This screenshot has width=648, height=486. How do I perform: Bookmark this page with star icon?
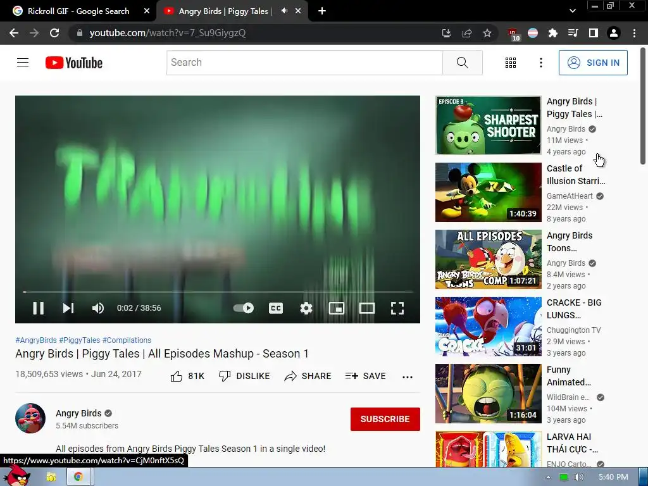(487, 33)
